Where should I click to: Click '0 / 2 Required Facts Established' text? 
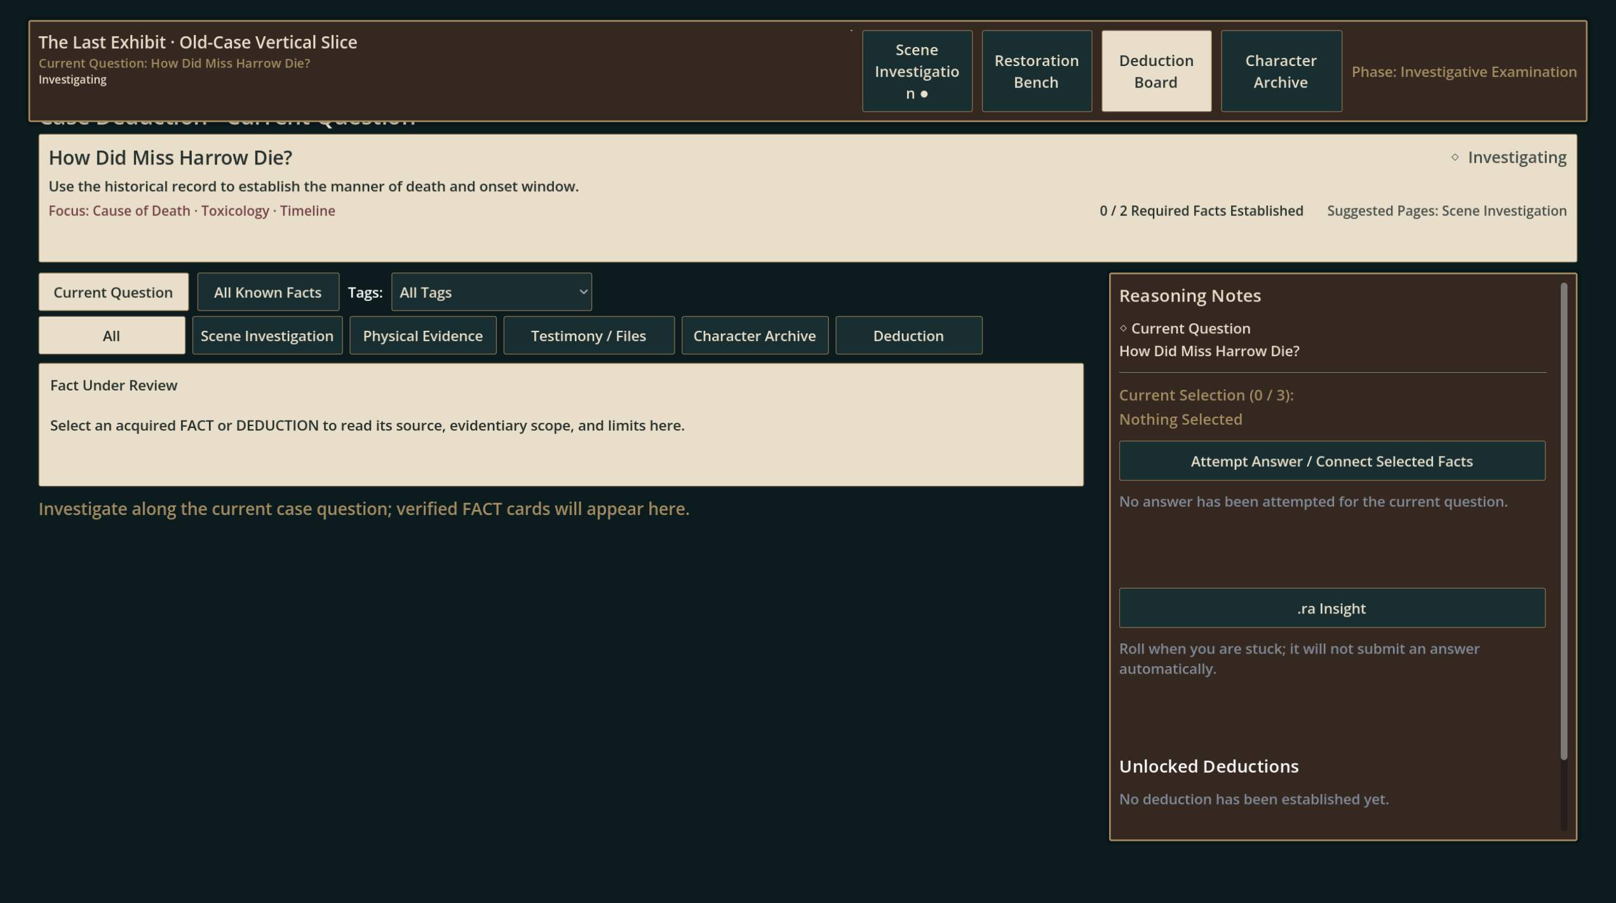click(1201, 211)
